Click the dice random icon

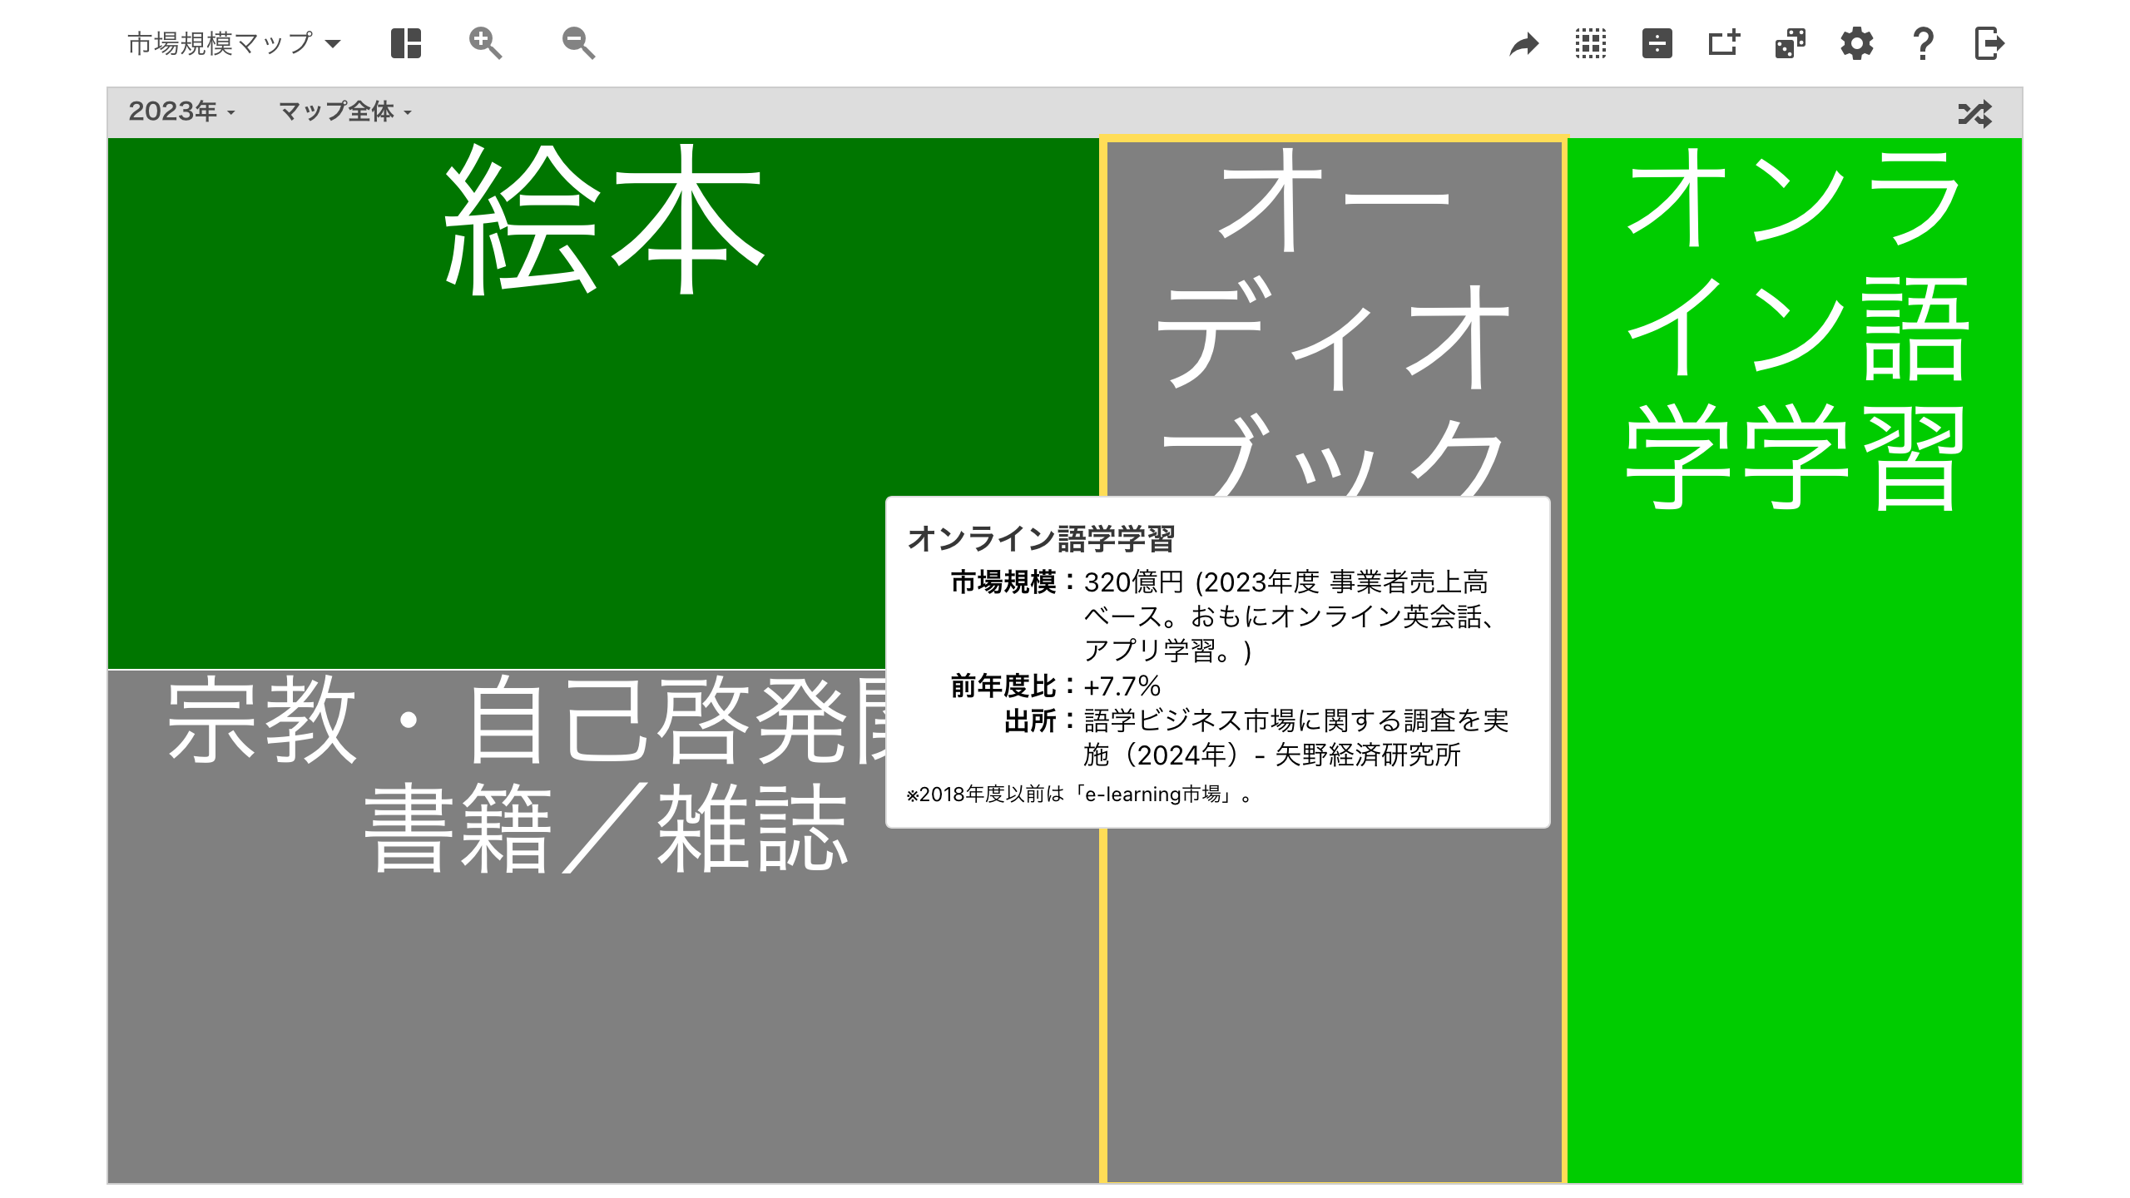pyautogui.click(x=1791, y=43)
